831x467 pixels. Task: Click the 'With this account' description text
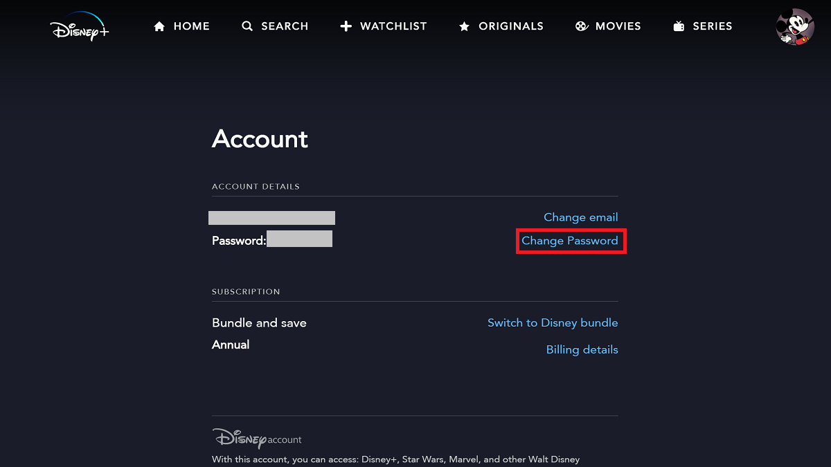395,459
